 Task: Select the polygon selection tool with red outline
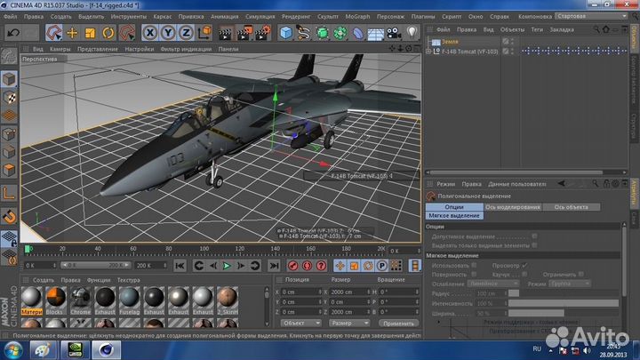pos(54,33)
